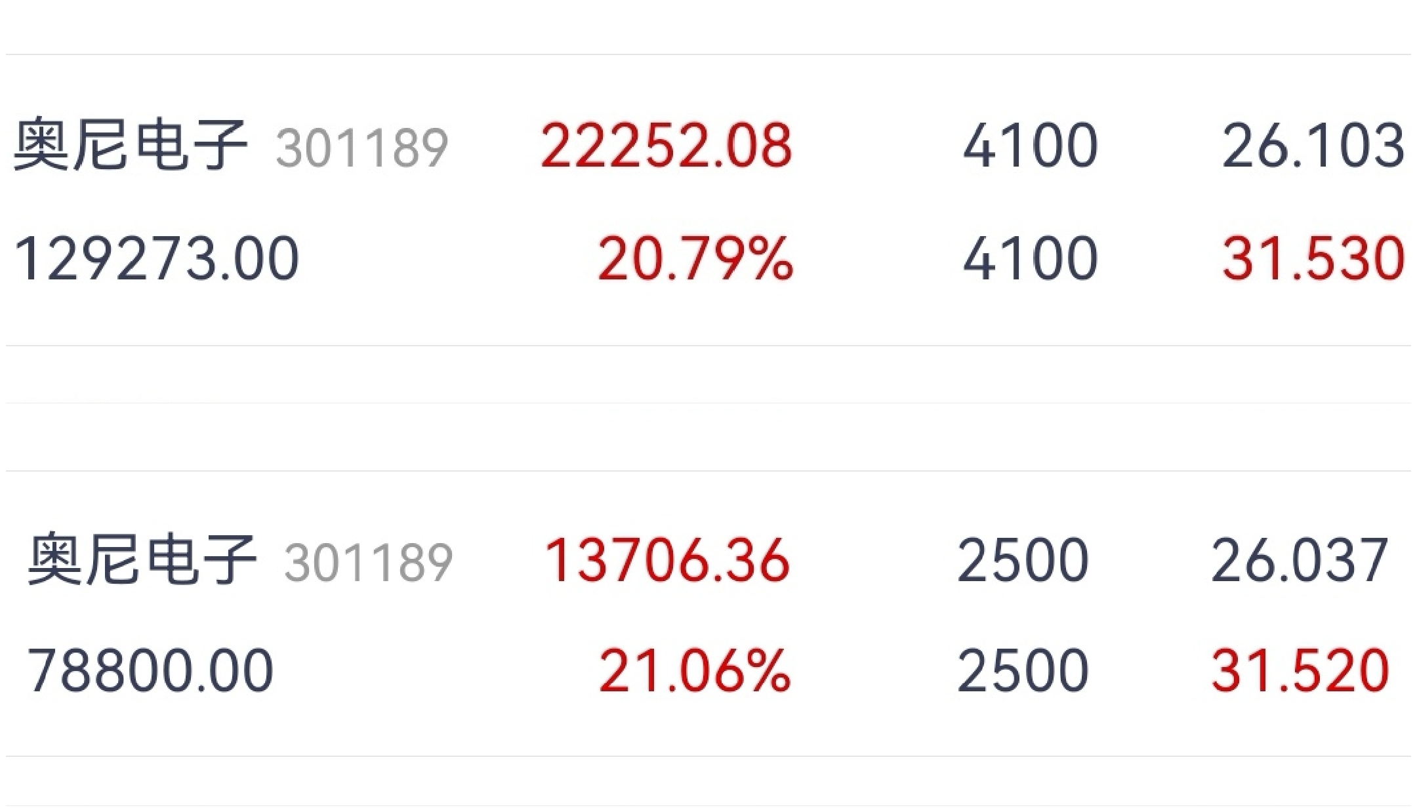The image size is (1417, 812).
Task: Tap profit percentage 20.79%
Action: click(695, 259)
